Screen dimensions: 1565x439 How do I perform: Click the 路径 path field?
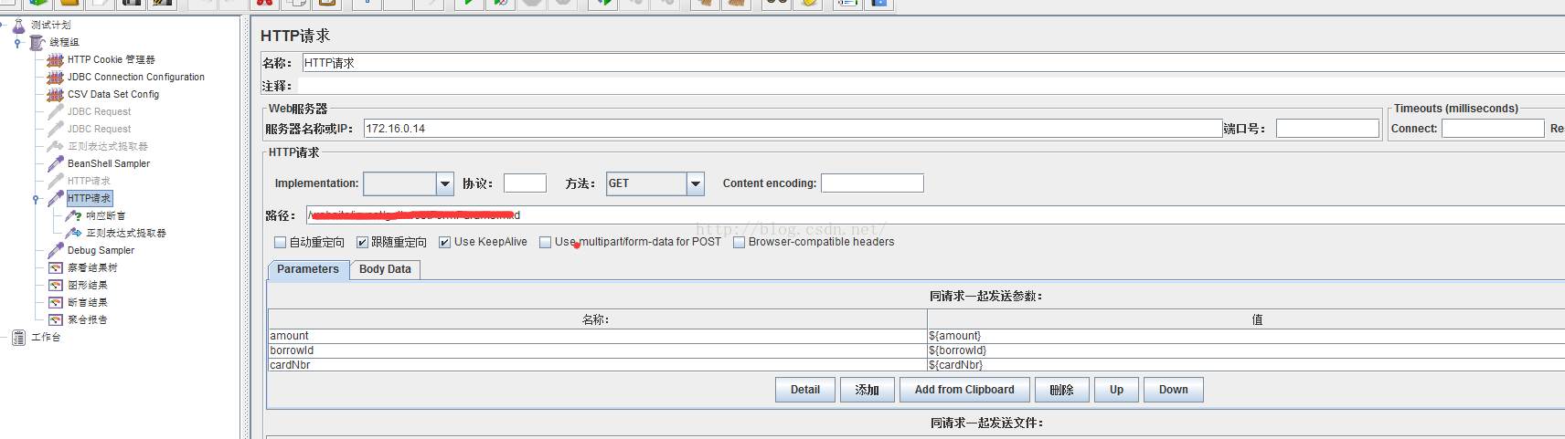point(935,215)
